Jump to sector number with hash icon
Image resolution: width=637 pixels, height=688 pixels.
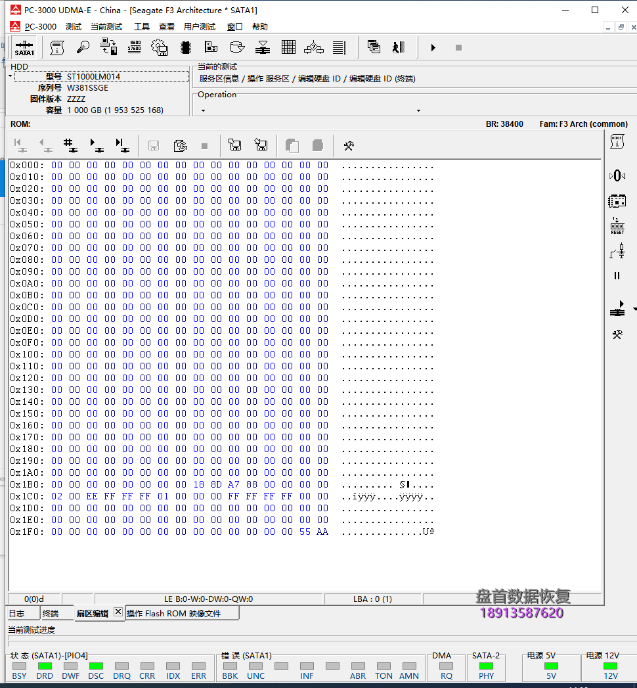pyautogui.click(x=70, y=145)
